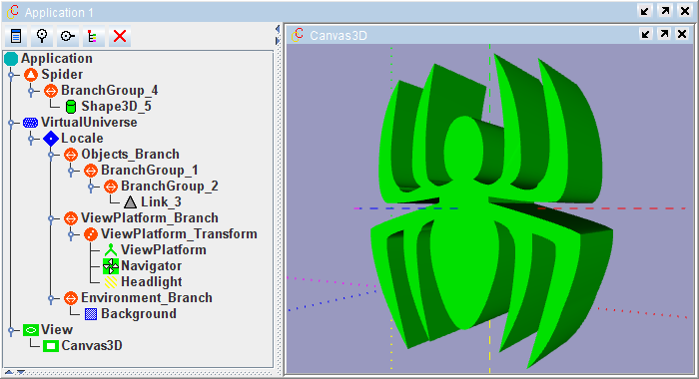699x379 pixels.
Task: Collapse the View node handle
Action: click(x=11, y=330)
